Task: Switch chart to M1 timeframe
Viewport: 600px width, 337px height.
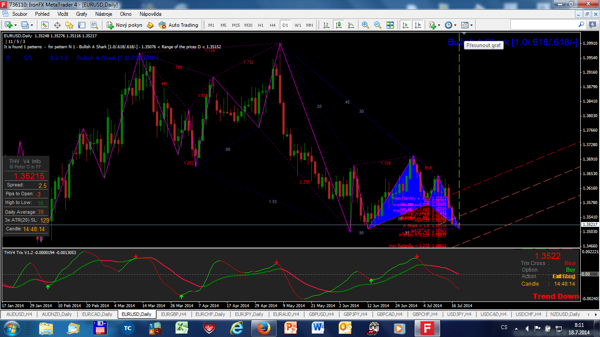Action: tap(211, 25)
